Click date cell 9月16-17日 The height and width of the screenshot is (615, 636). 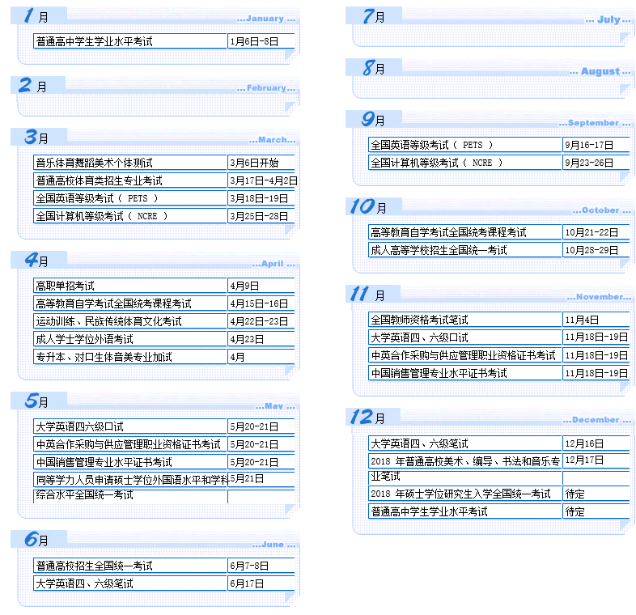[x=596, y=145]
